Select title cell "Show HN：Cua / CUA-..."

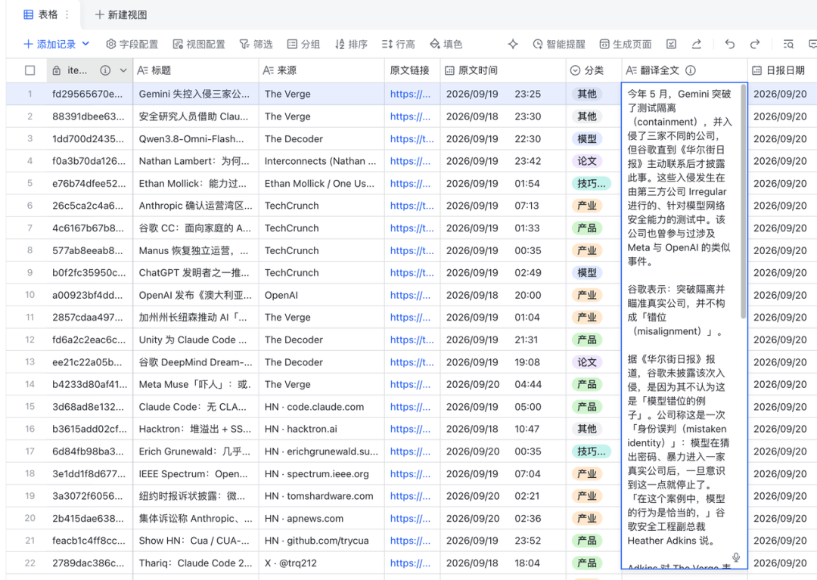pos(195,541)
